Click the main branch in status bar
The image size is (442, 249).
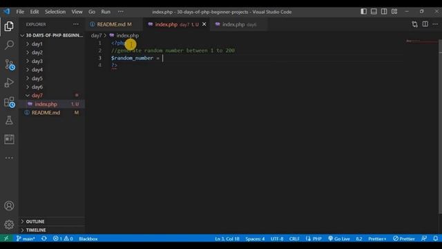tap(26, 239)
